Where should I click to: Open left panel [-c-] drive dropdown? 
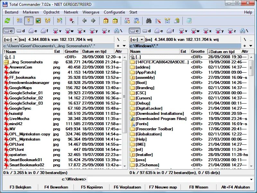click(x=10, y=40)
